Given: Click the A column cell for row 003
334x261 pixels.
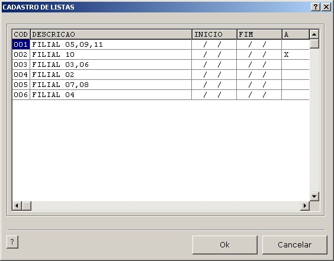Looking at the screenshot, I should point(296,65).
